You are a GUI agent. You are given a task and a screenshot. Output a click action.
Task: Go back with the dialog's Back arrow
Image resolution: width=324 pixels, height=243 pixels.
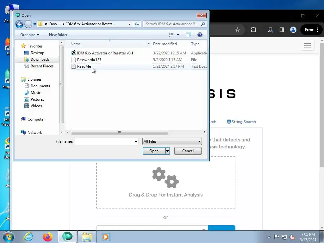tap(19, 24)
